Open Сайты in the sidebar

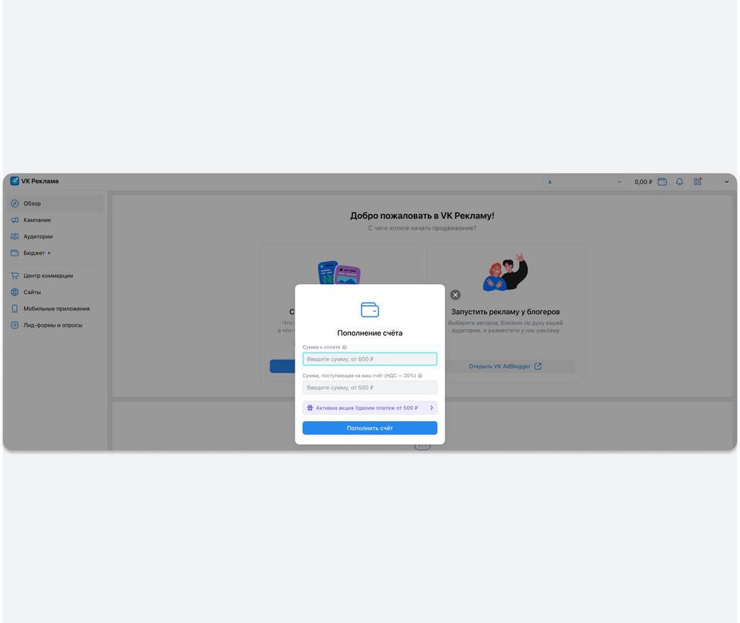click(x=55, y=293)
